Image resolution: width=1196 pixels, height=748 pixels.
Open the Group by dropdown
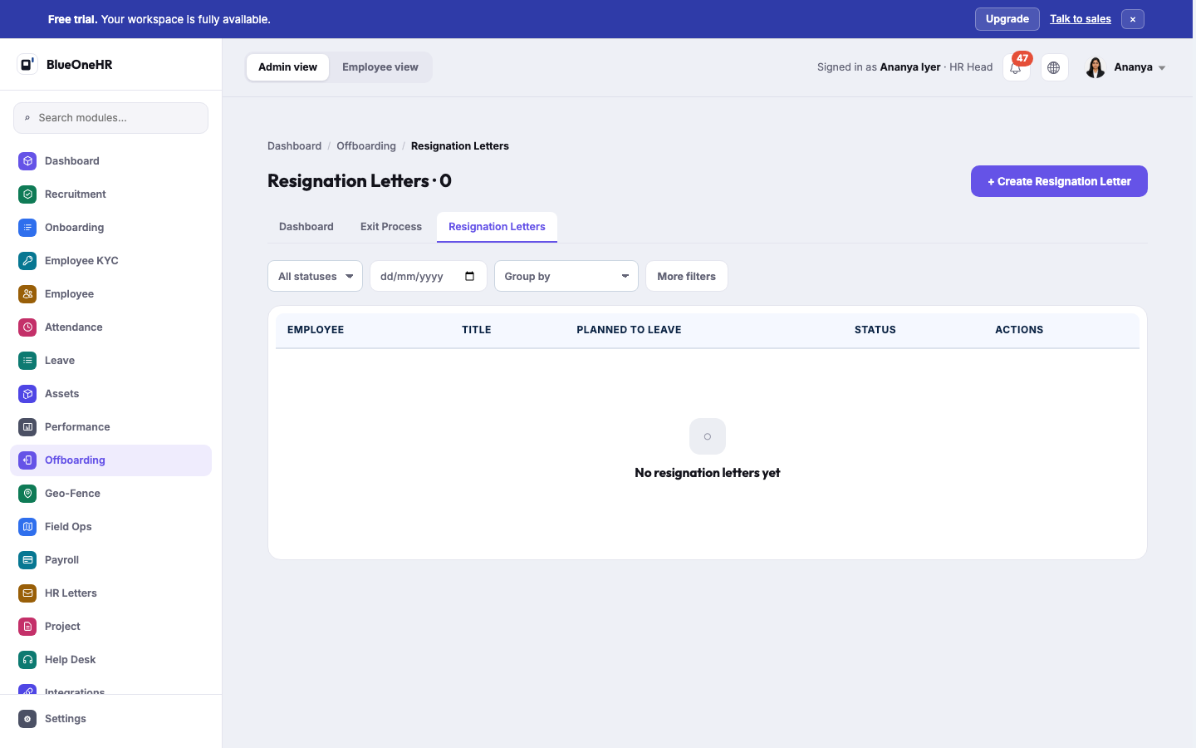(x=566, y=276)
